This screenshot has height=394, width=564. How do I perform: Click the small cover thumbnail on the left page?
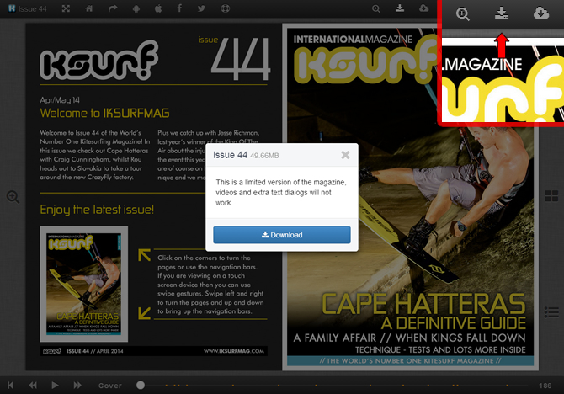(x=84, y=284)
